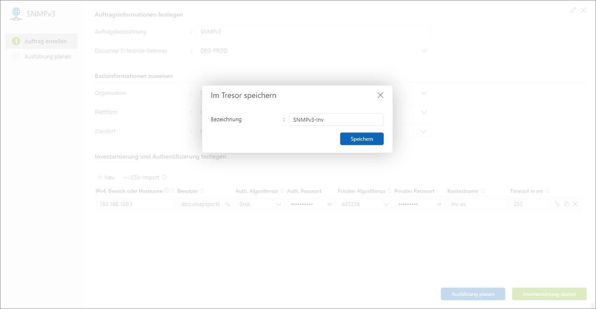Screen dimensions: 596x309
Task: Expand the Docusnap Enterprise Gateway dropdown
Action: pyautogui.click(x=424, y=50)
